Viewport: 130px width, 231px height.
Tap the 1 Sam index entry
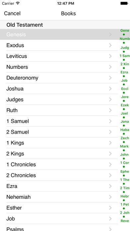pyautogui.click(x=125, y=56)
